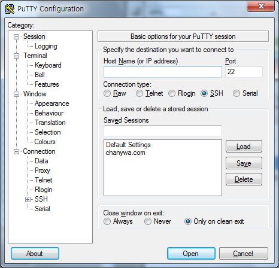
Task: Click the Load button
Action: (x=244, y=147)
